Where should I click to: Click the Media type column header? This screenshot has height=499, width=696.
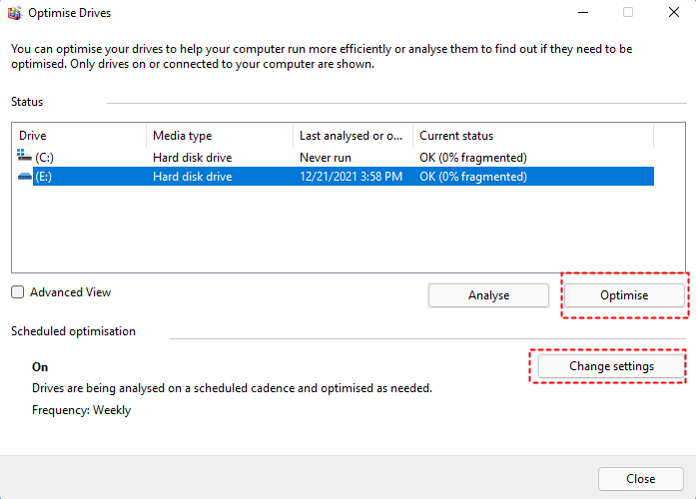click(x=219, y=136)
